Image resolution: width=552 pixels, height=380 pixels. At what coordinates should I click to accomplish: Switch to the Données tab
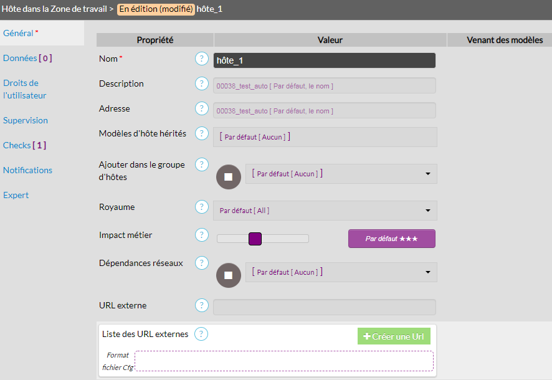pyautogui.click(x=27, y=58)
